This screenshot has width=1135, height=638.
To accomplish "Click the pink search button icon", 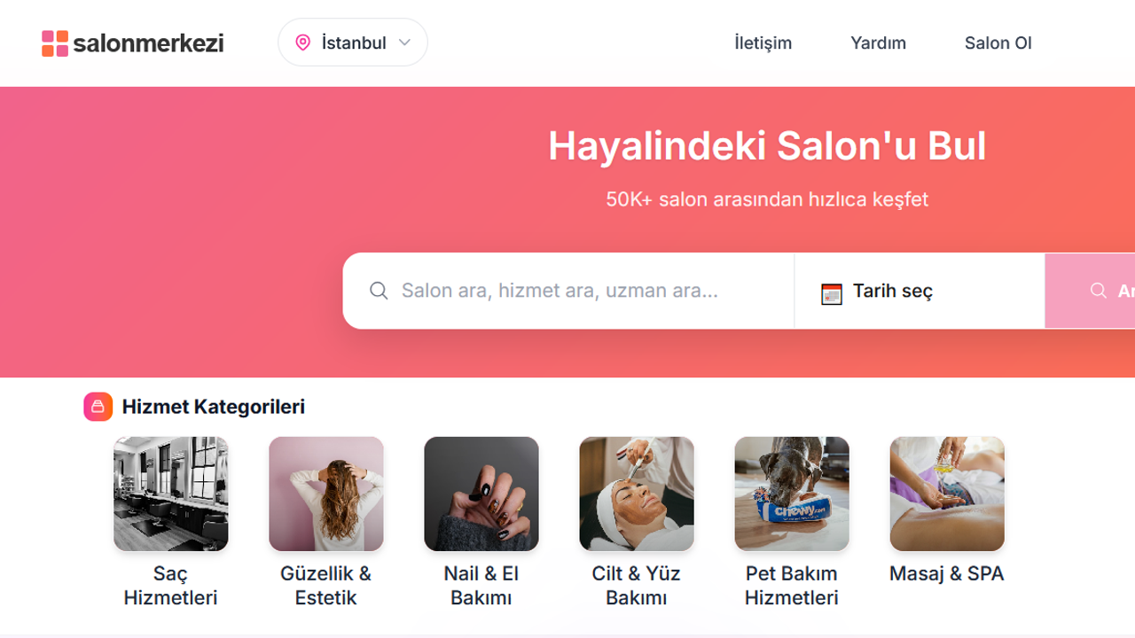I will point(1099,291).
